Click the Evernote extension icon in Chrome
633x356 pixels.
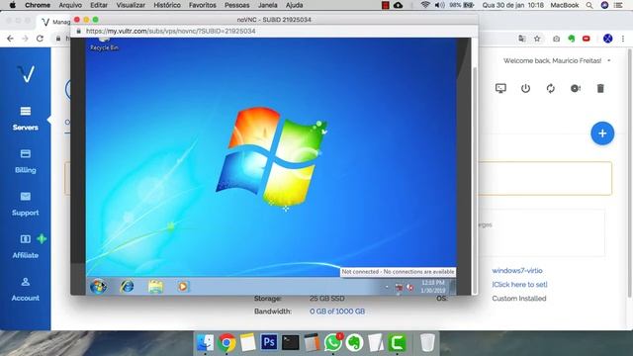[572, 39]
